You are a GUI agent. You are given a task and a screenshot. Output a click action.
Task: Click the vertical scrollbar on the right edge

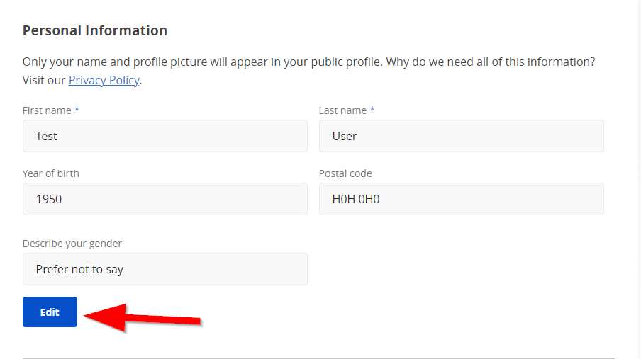[x=639, y=179]
